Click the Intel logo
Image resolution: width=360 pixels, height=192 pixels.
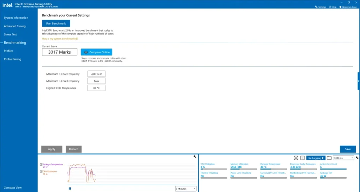point(7,5)
